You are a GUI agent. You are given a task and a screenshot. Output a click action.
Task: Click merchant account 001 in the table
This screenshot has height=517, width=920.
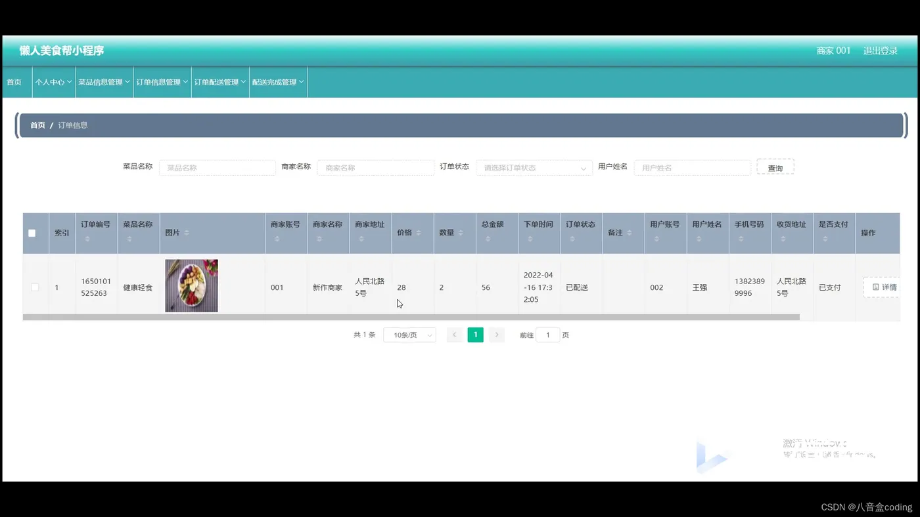tap(277, 287)
